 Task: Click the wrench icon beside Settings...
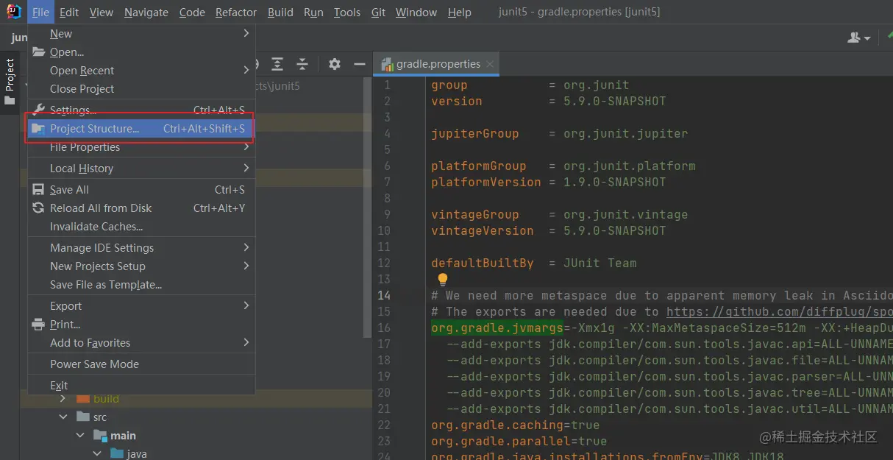pyautogui.click(x=38, y=110)
